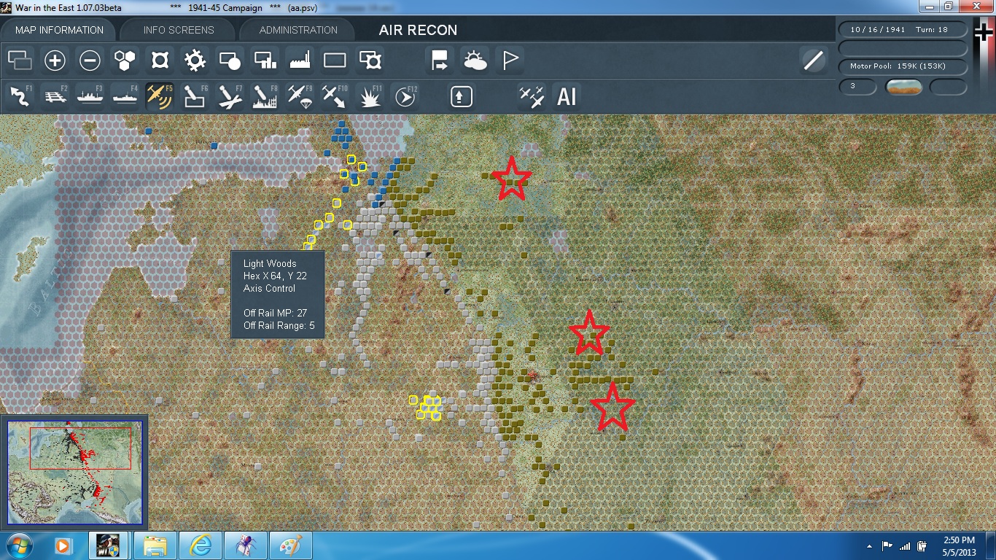This screenshot has width=996, height=560.
Task: Toggle the hex grid display icon
Action: click(125, 61)
